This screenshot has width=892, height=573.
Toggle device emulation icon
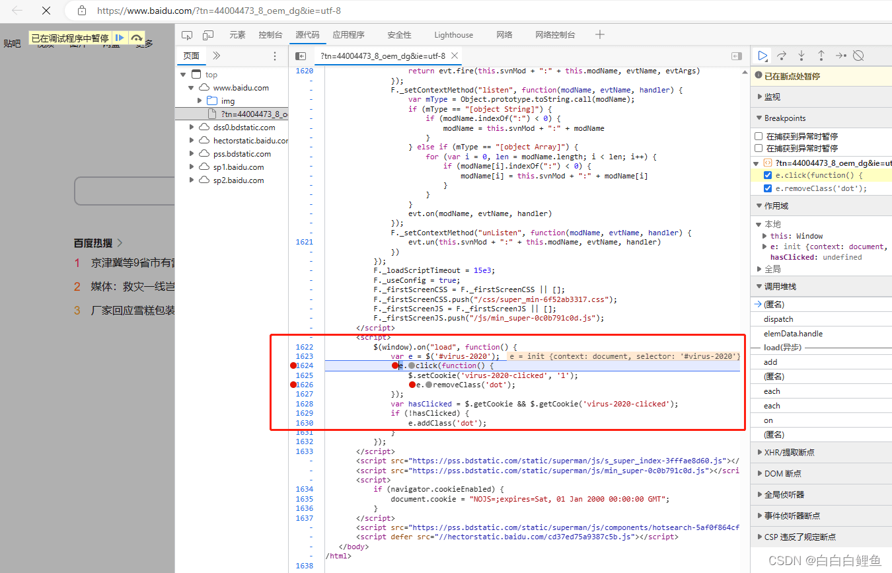tap(208, 35)
